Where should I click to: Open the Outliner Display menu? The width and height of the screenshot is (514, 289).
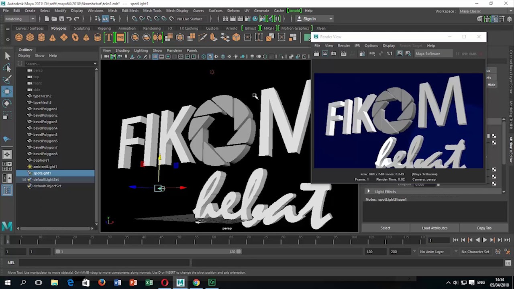[x=24, y=55]
